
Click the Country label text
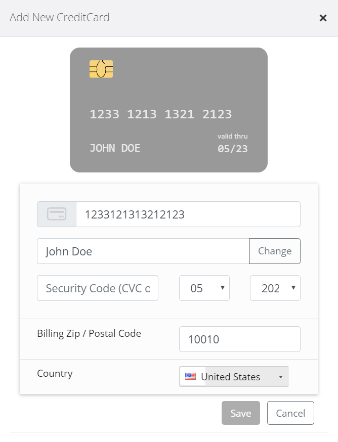[55, 374]
